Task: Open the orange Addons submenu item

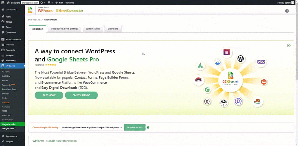Action: tap(5, 102)
